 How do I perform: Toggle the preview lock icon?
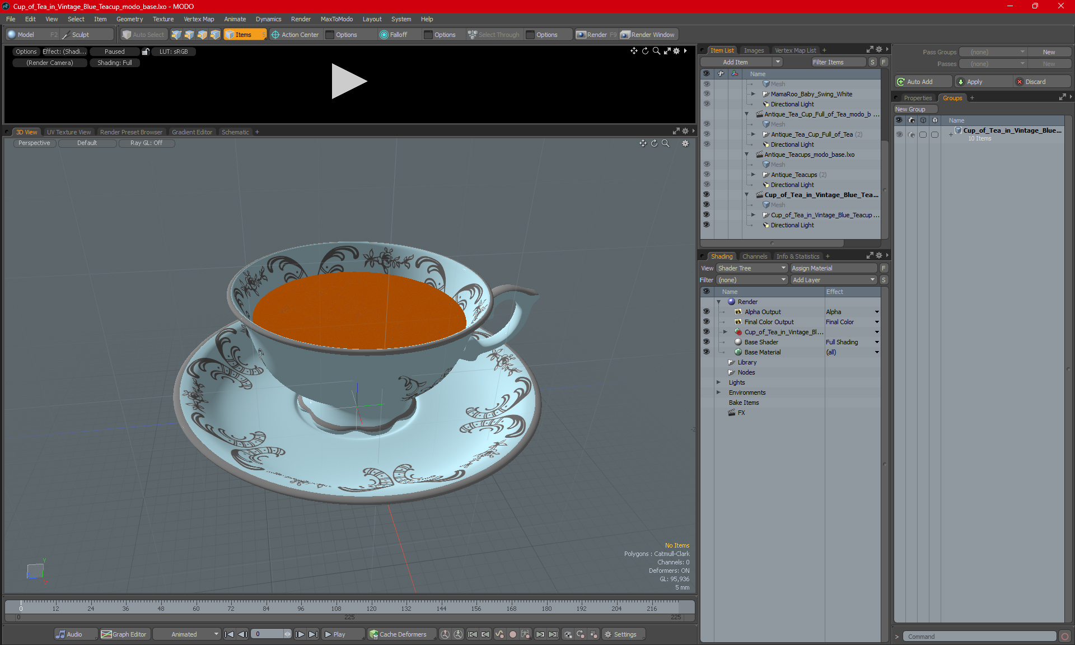[146, 52]
